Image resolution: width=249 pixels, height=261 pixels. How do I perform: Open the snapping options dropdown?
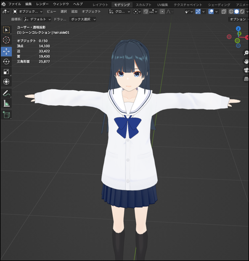pos(153,11)
